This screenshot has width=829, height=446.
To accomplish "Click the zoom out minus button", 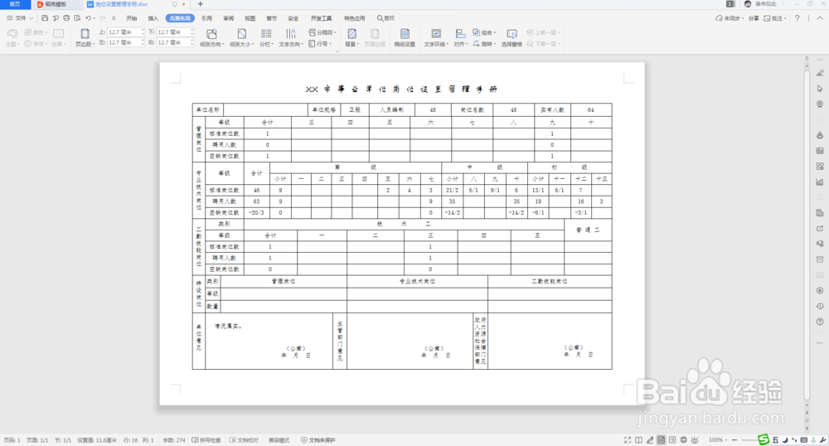I will pyautogui.click(x=734, y=439).
